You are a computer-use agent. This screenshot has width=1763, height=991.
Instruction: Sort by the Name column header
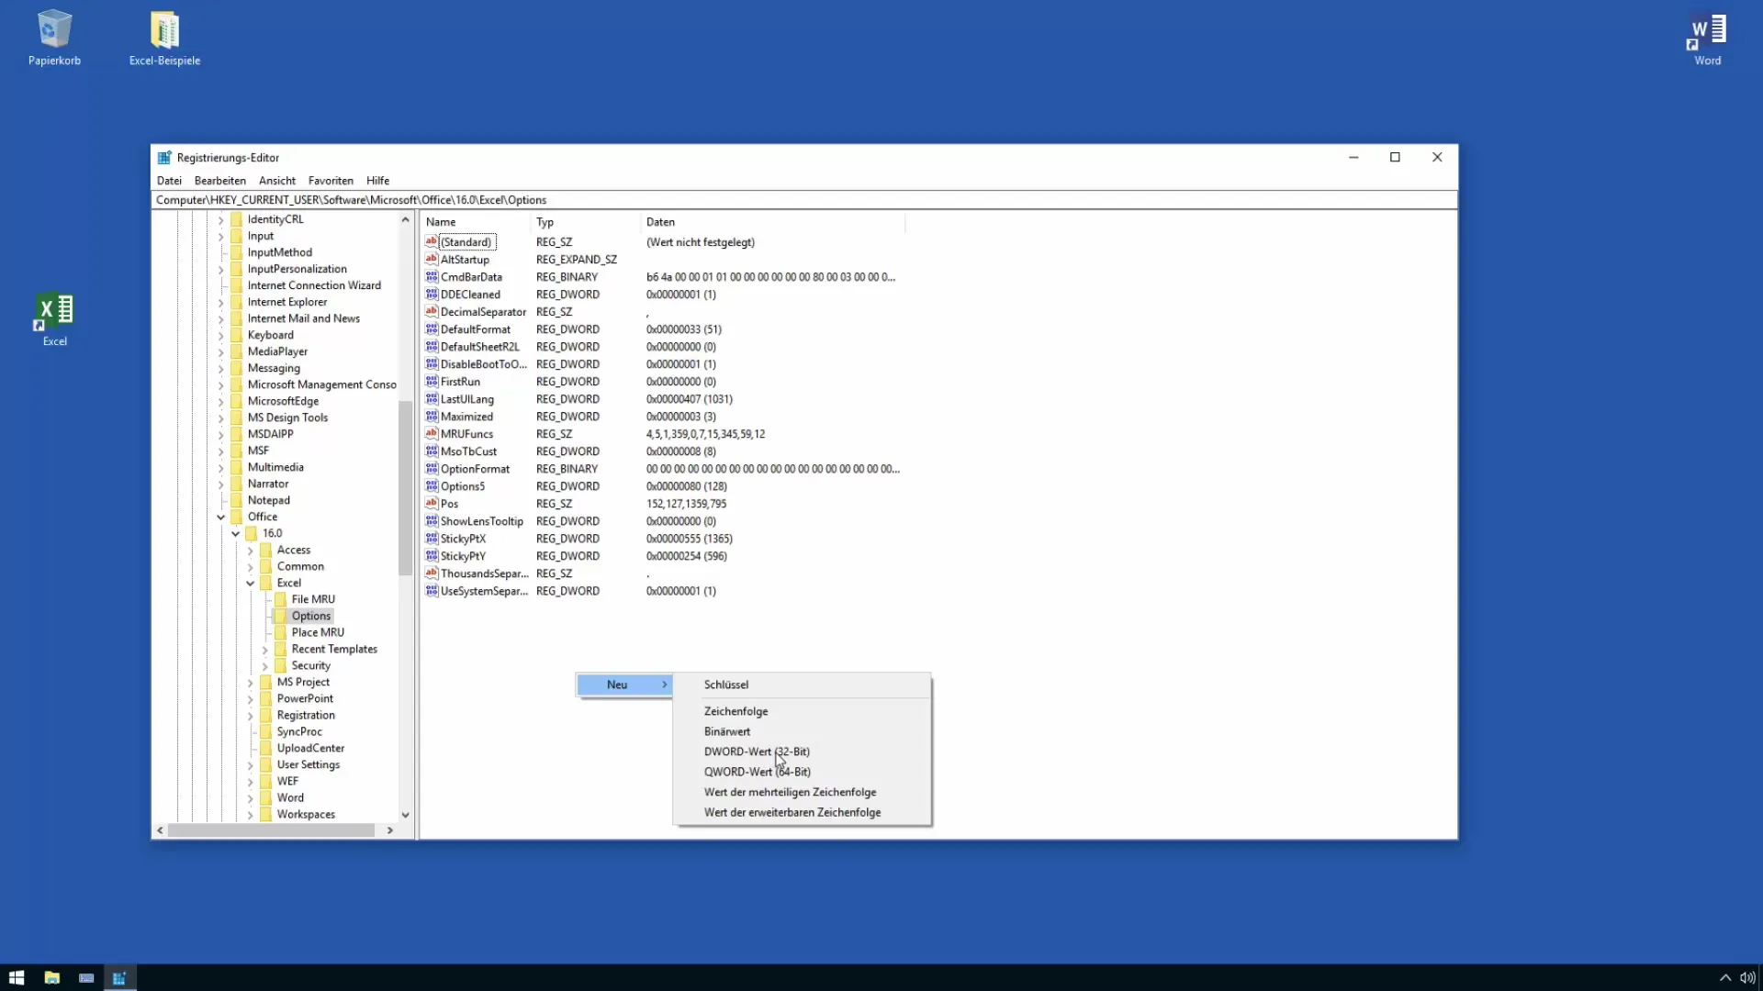(x=475, y=222)
